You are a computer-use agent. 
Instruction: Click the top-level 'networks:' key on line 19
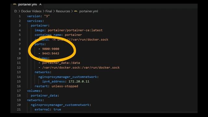coord(35,100)
